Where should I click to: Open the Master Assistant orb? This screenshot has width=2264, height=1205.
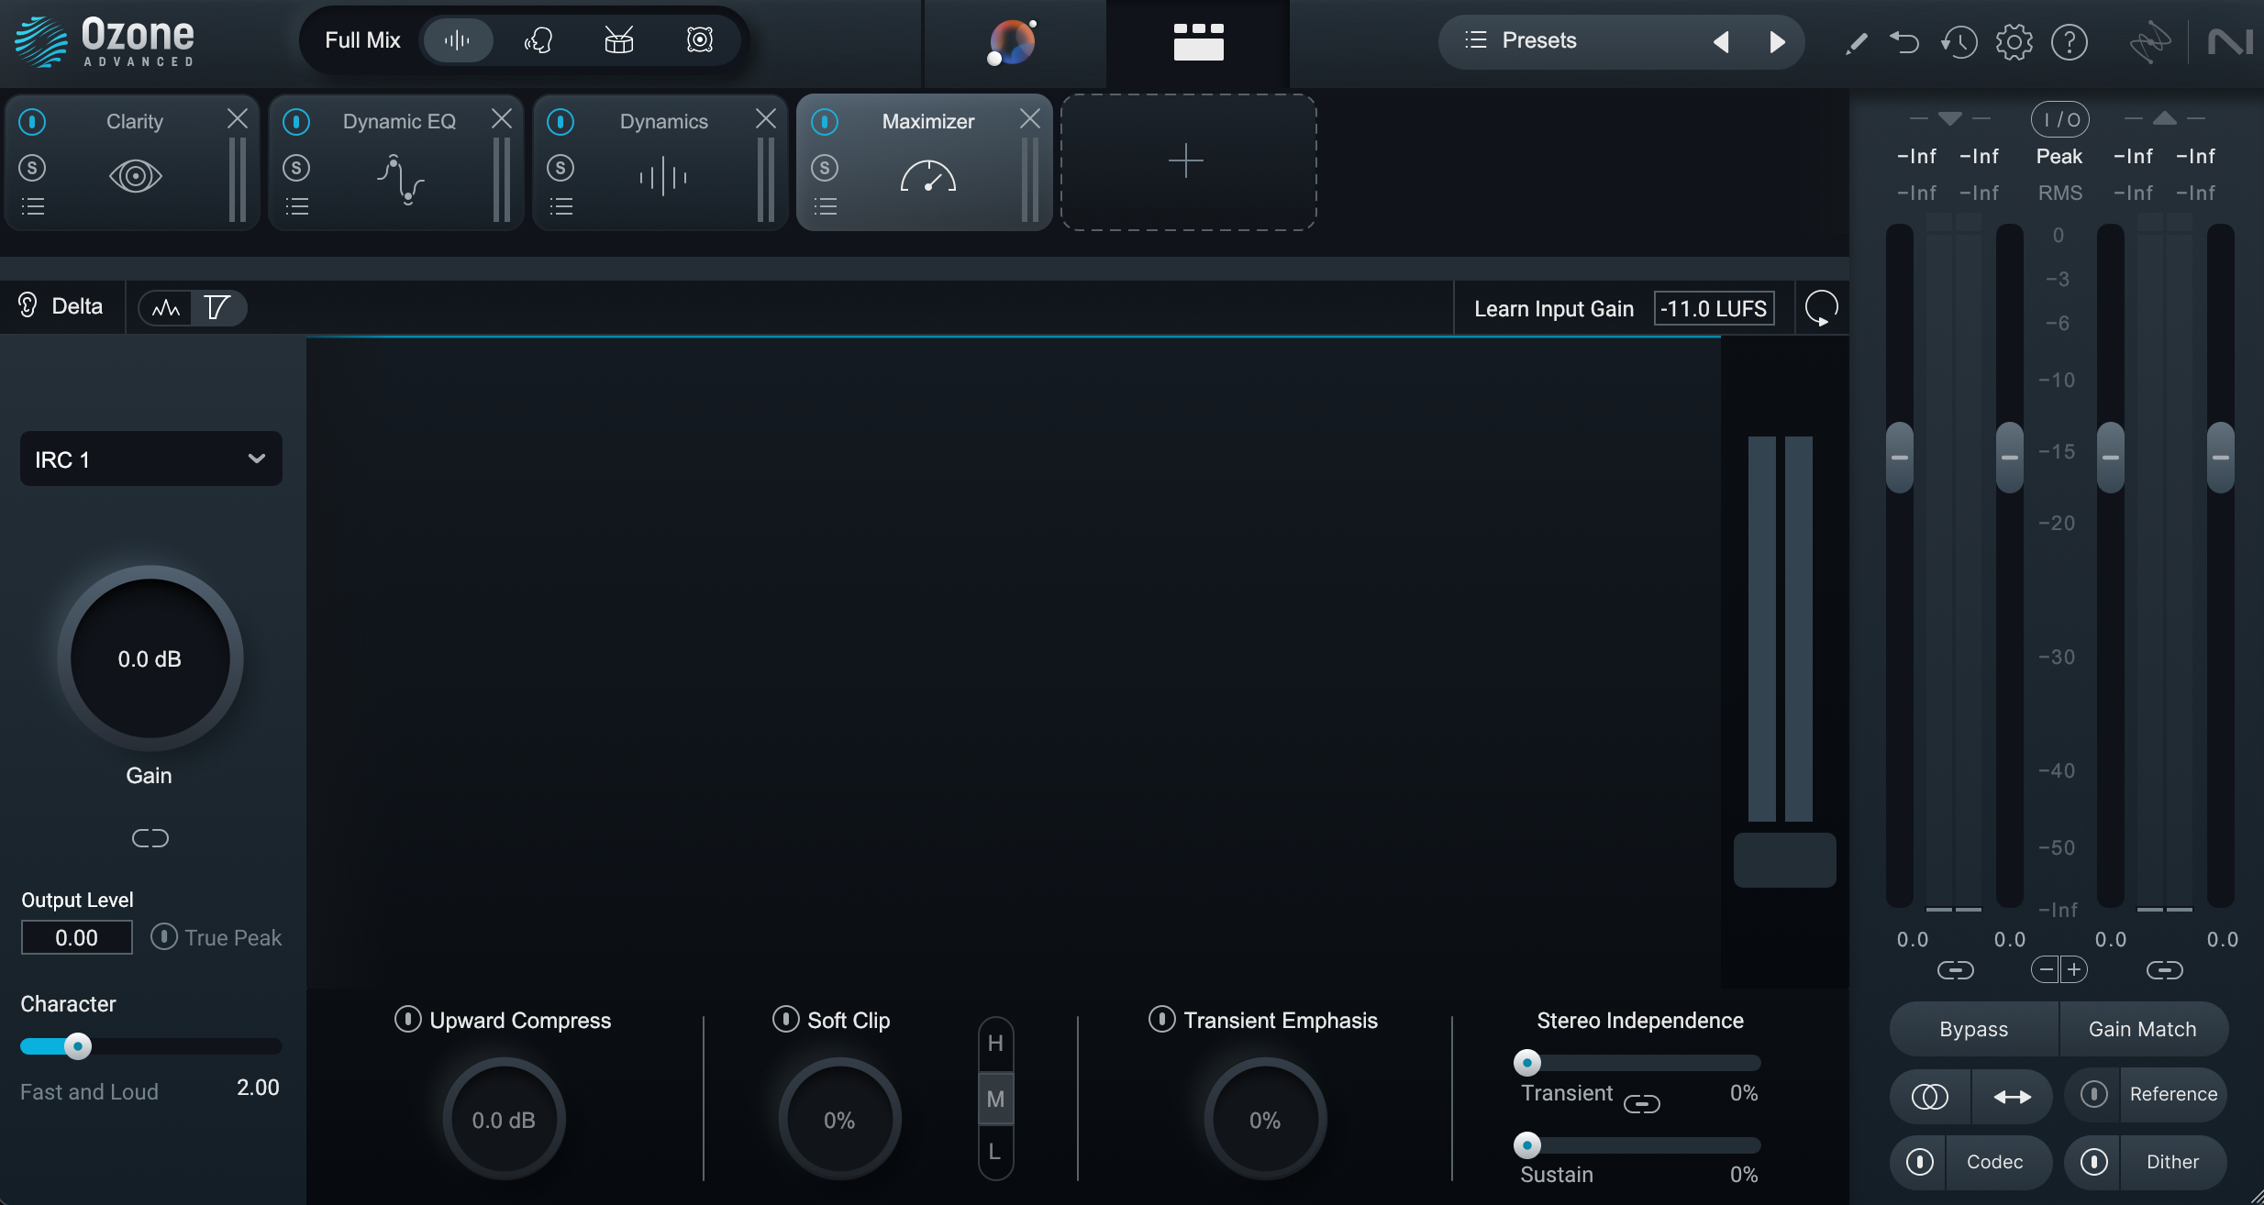1012,42
